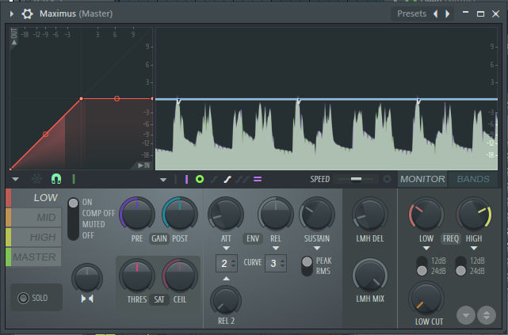Click the ENV label button

coord(253,238)
